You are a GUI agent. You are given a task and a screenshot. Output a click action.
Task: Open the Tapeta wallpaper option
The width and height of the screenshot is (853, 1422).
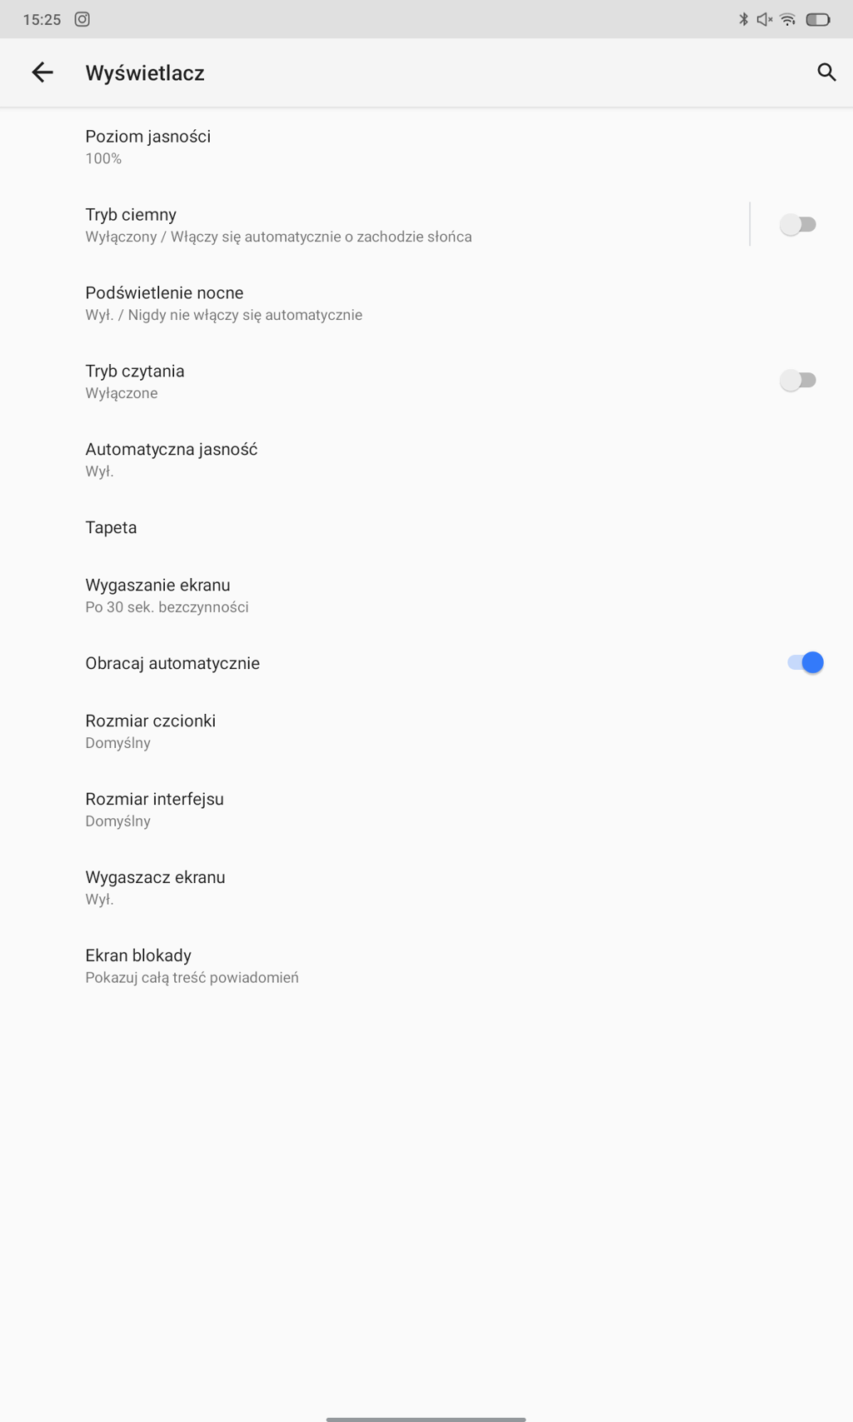[426, 527]
